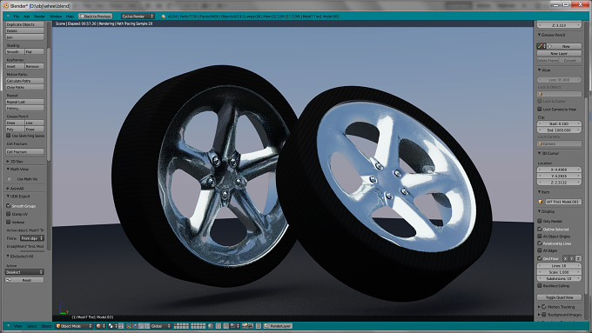This screenshot has width=592, height=333.
Task: Open the Object Mode dropdown
Action: [x=74, y=326]
